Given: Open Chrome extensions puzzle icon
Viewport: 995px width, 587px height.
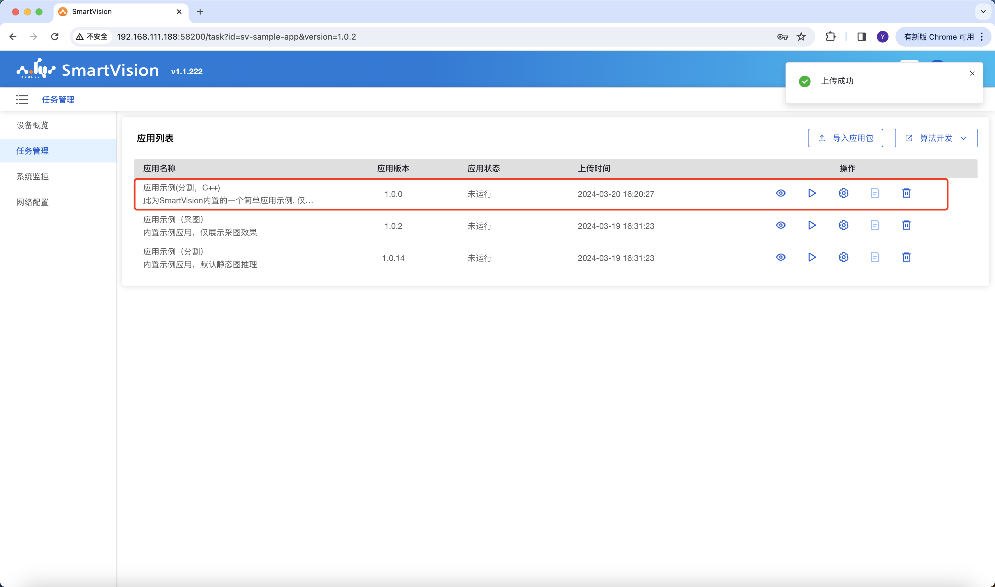Looking at the screenshot, I should tap(831, 37).
